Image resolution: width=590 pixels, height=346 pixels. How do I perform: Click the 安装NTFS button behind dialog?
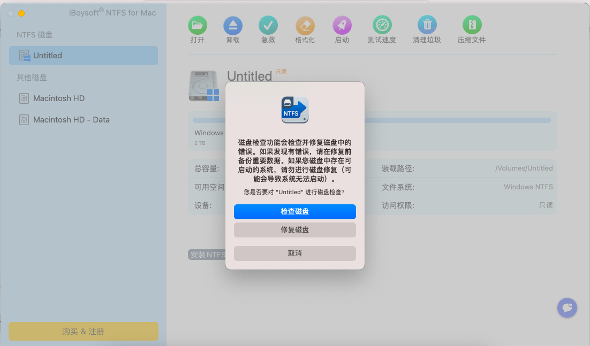click(207, 255)
